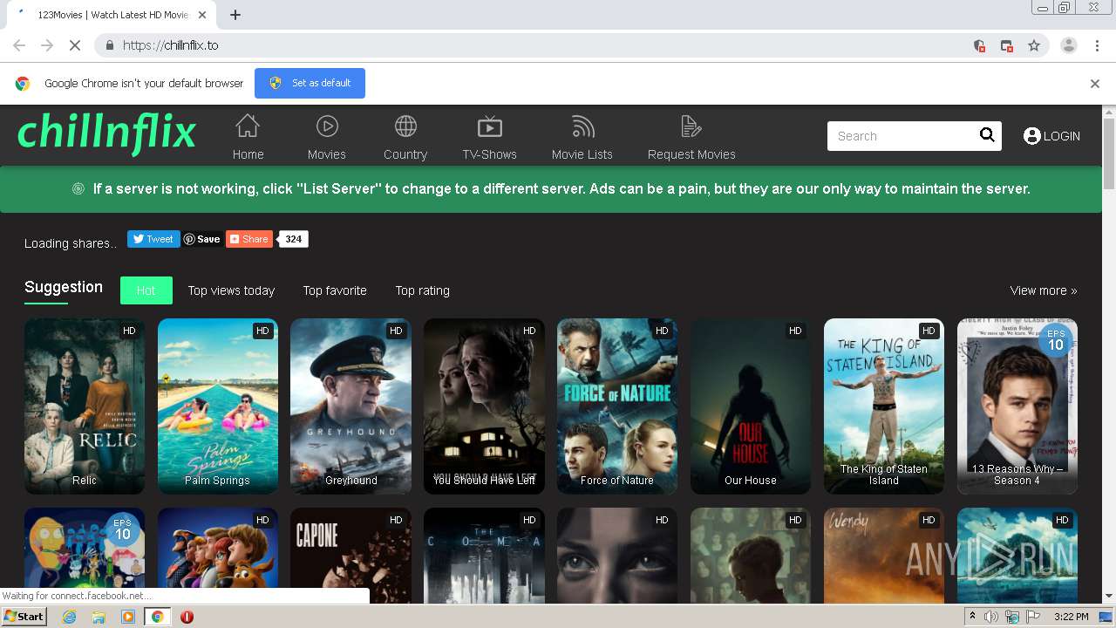The width and height of the screenshot is (1116, 628).
Task: Click the blocked pop-up icon in address bar
Action: (1006, 45)
